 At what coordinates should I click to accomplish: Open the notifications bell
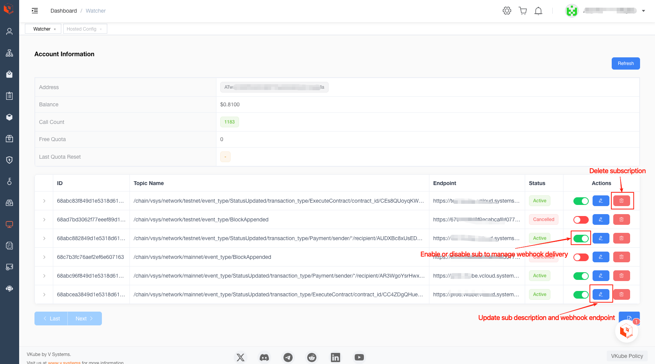[538, 11]
